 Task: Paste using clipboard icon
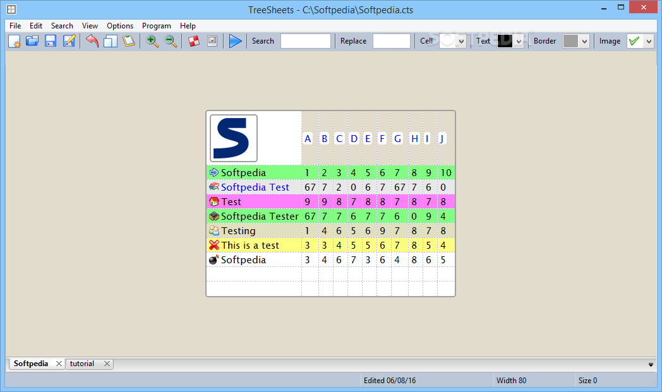click(128, 41)
